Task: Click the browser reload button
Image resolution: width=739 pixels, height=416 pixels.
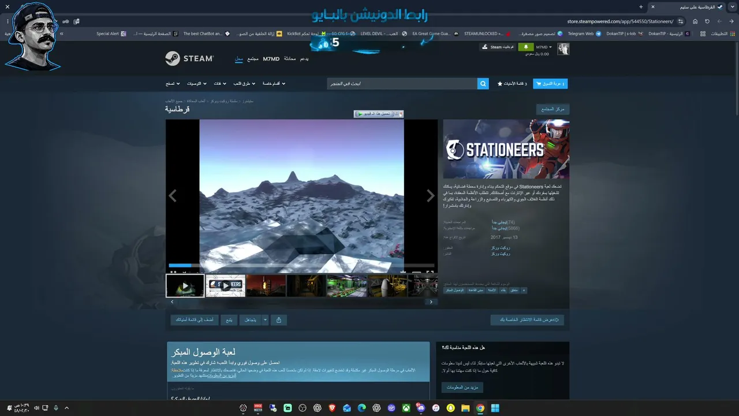Action: point(707,21)
